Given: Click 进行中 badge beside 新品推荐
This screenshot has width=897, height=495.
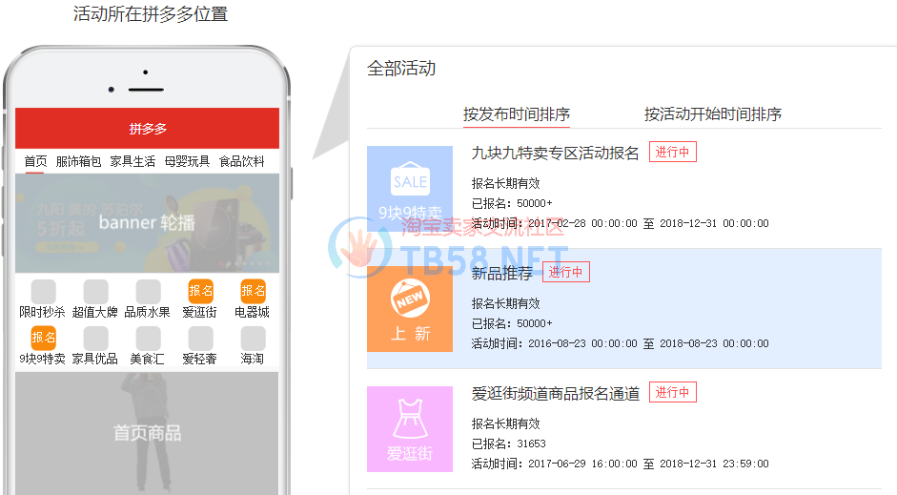Looking at the screenshot, I should (x=566, y=273).
